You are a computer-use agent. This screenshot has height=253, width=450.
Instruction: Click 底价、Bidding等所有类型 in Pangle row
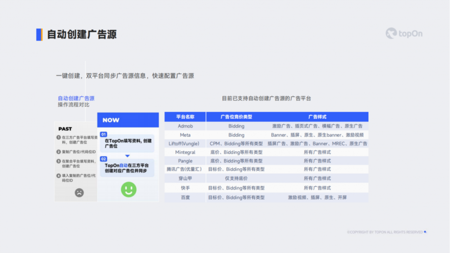236,161
